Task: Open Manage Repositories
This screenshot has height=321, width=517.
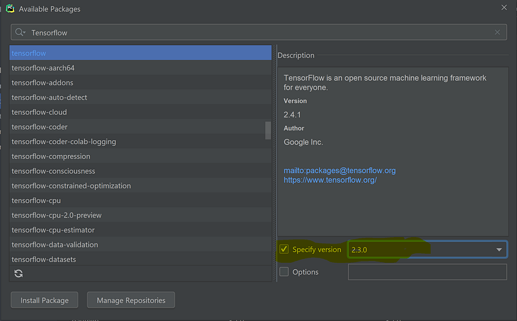Action: pyautogui.click(x=131, y=300)
